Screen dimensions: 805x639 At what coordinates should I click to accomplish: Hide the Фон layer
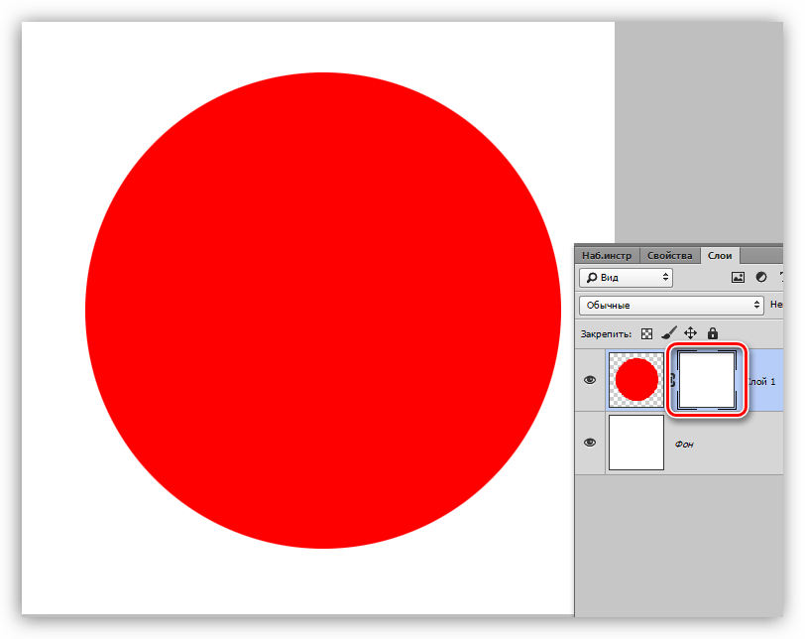590,443
